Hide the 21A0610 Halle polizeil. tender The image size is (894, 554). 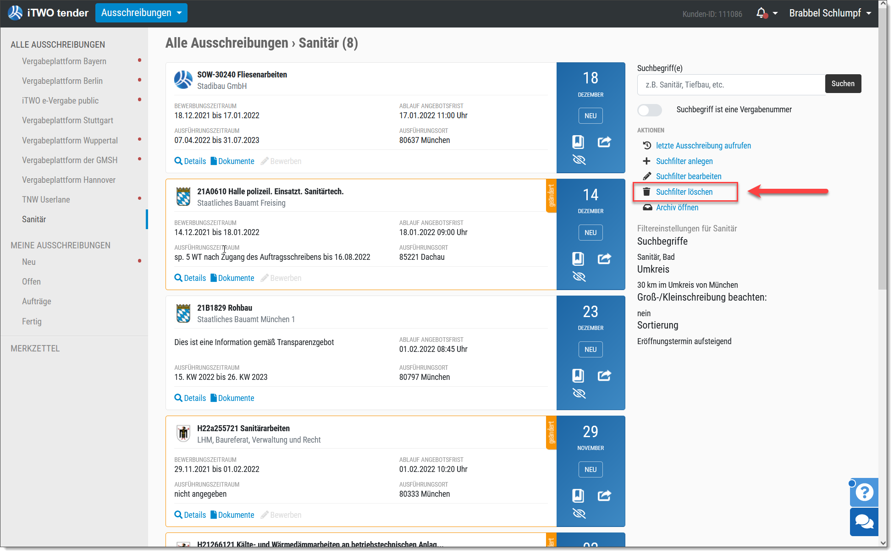click(x=579, y=277)
